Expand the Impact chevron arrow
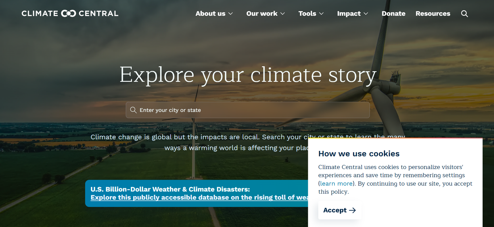Screen dimensions: 494x227 (366, 14)
